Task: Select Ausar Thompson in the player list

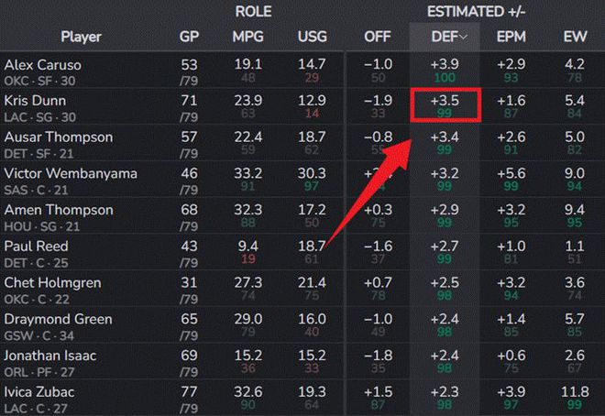Action: (x=58, y=137)
